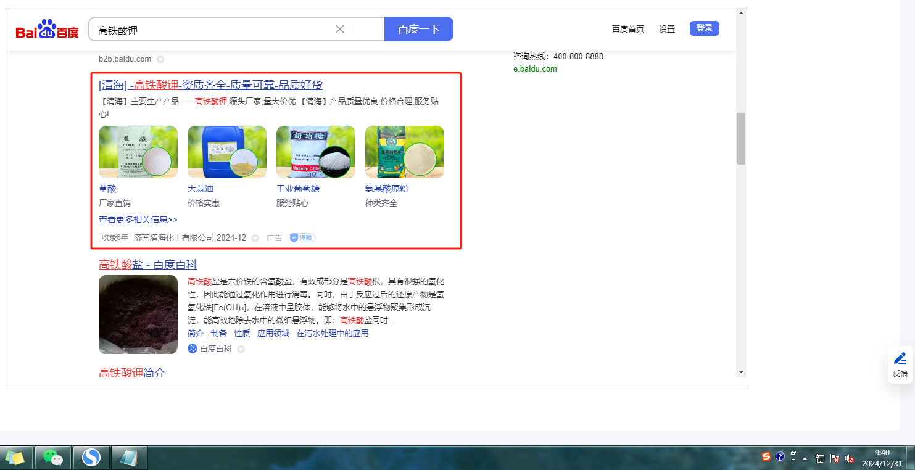Click the 百度百科 source icon
The width and height of the screenshot is (915, 470).
pyautogui.click(x=193, y=348)
